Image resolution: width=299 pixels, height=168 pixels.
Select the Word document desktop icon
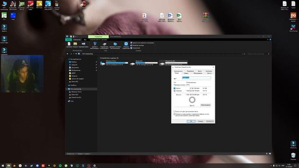pyautogui.click(x=171, y=17)
